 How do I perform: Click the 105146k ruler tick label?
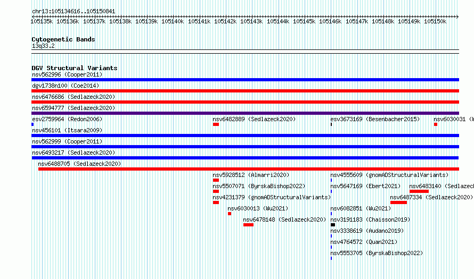tap(330, 21)
